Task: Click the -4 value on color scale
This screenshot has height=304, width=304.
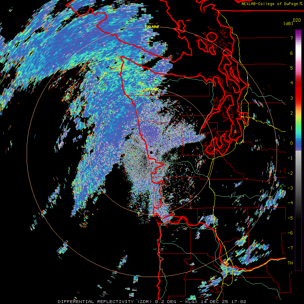Action: pos(290,203)
